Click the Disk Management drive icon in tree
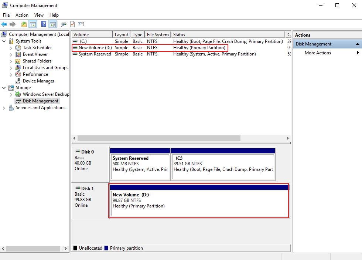Image resolution: width=362 pixels, height=260 pixels. point(18,101)
